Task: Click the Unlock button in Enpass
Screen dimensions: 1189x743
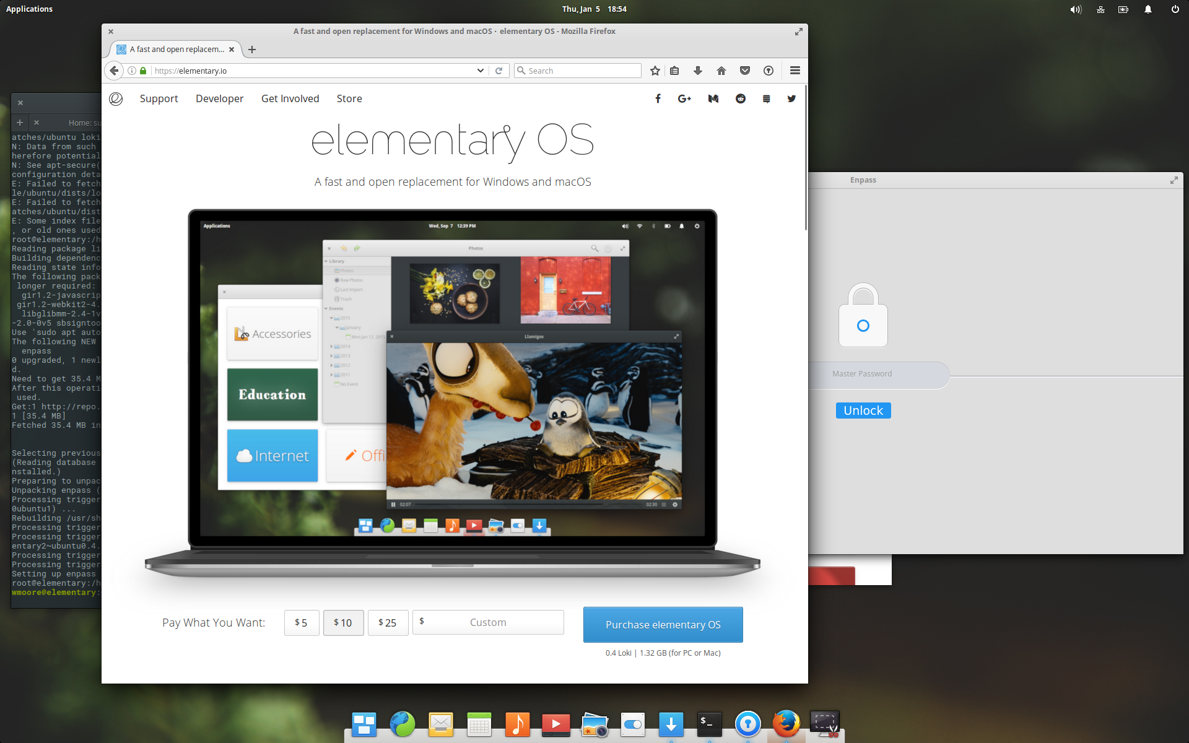Action: 864,410
